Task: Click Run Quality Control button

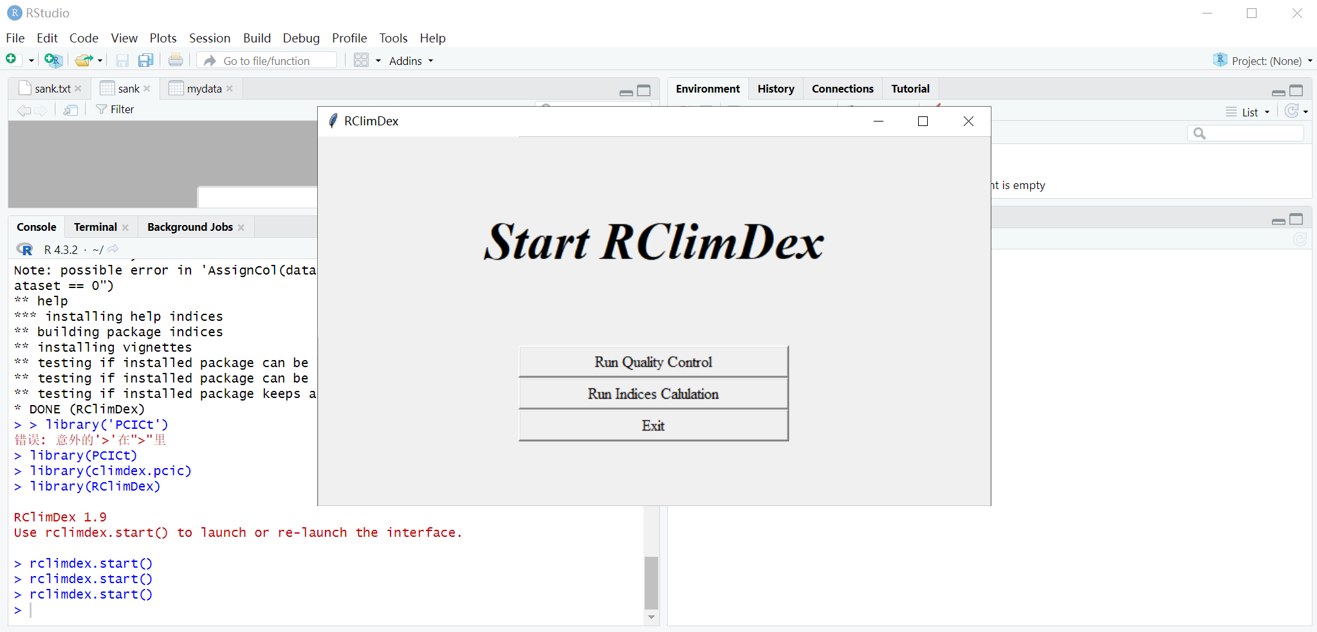Action: (x=653, y=362)
